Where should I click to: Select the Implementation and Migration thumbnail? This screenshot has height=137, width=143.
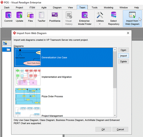point(28,77)
